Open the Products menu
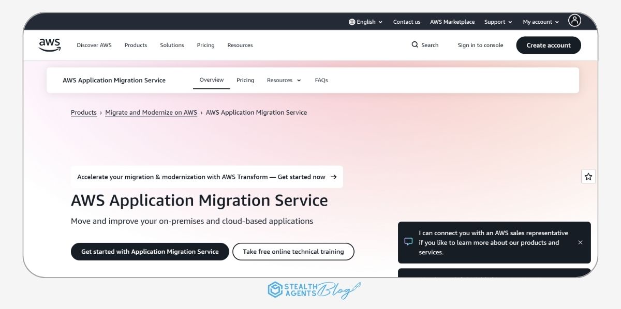 [136, 45]
